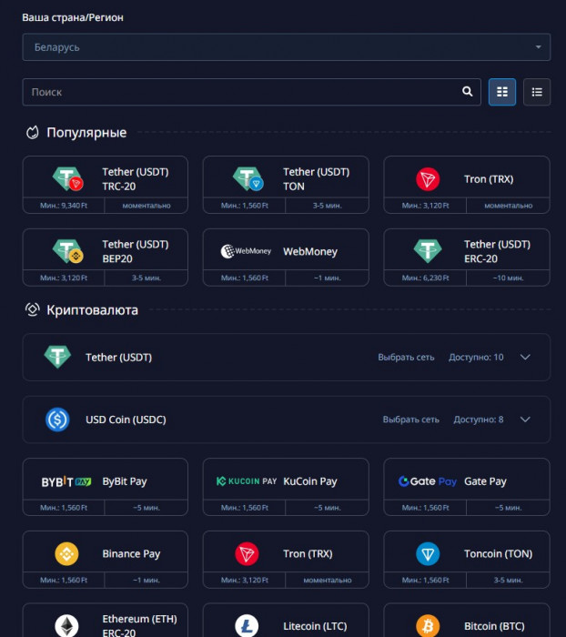This screenshot has width=566, height=637.
Task: Click the ByBit Pay label text
Action: click(x=125, y=481)
